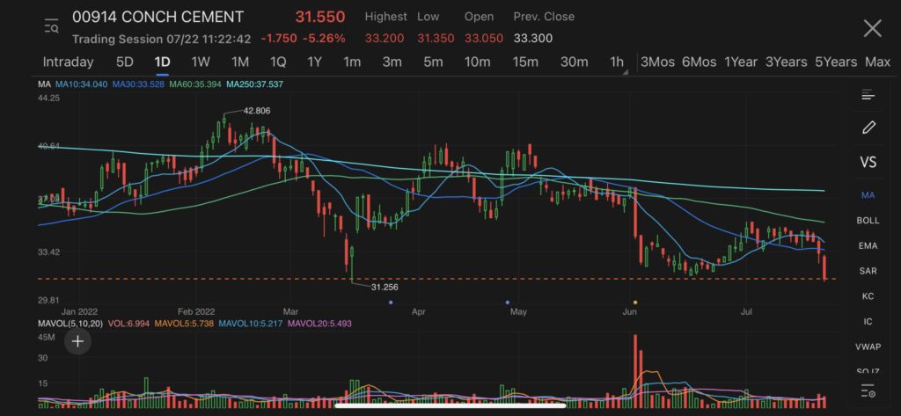
Task: Select the pencil drawing tool
Action: [868, 128]
